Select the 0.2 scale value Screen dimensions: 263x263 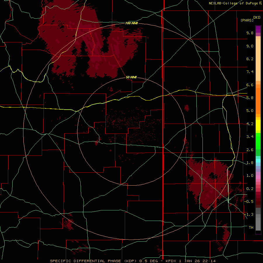250,188
